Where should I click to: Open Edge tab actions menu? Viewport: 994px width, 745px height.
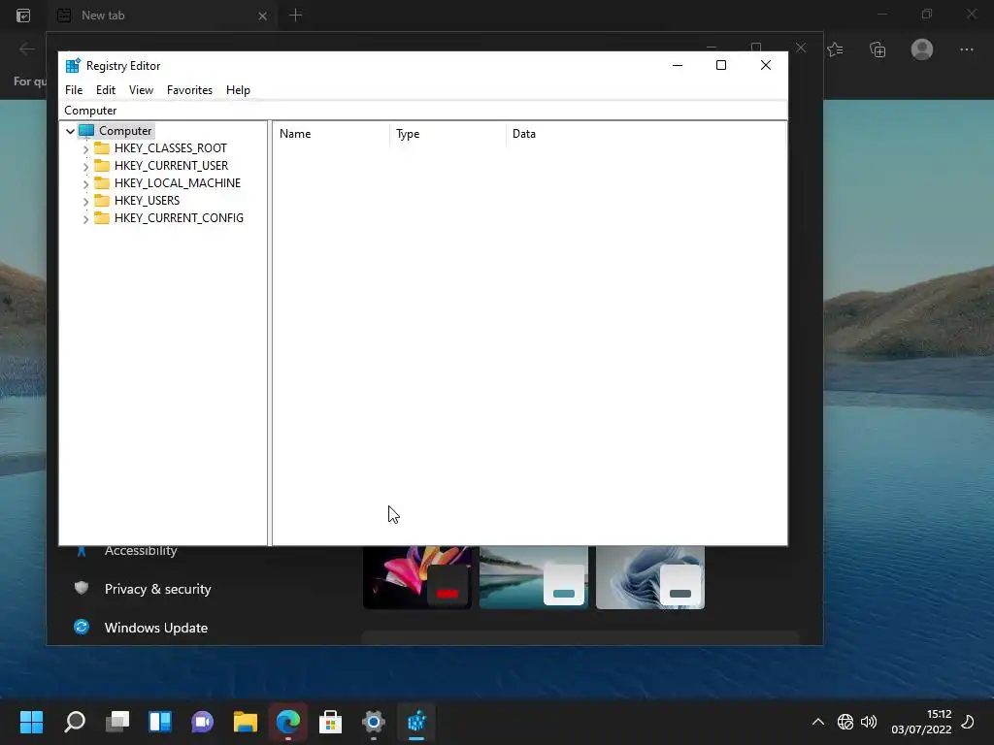[x=23, y=16]
